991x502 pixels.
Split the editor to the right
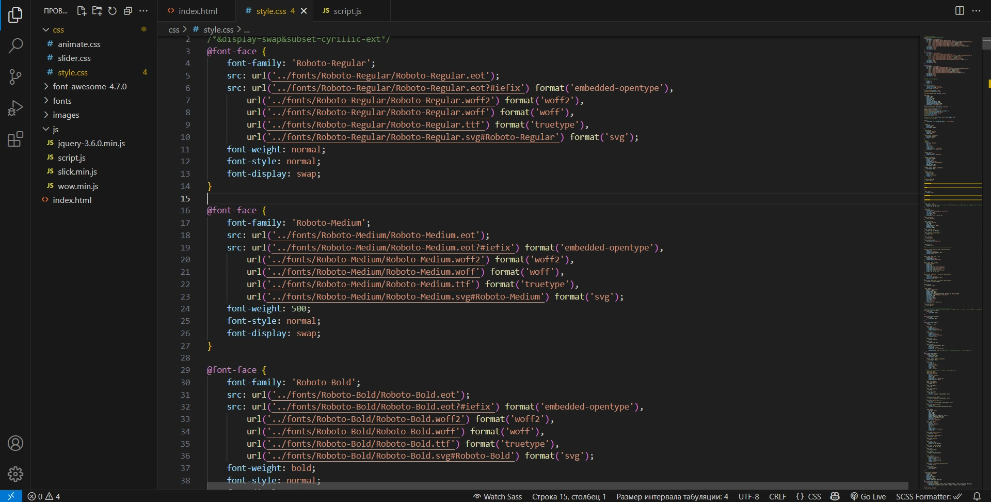point(960,11)
